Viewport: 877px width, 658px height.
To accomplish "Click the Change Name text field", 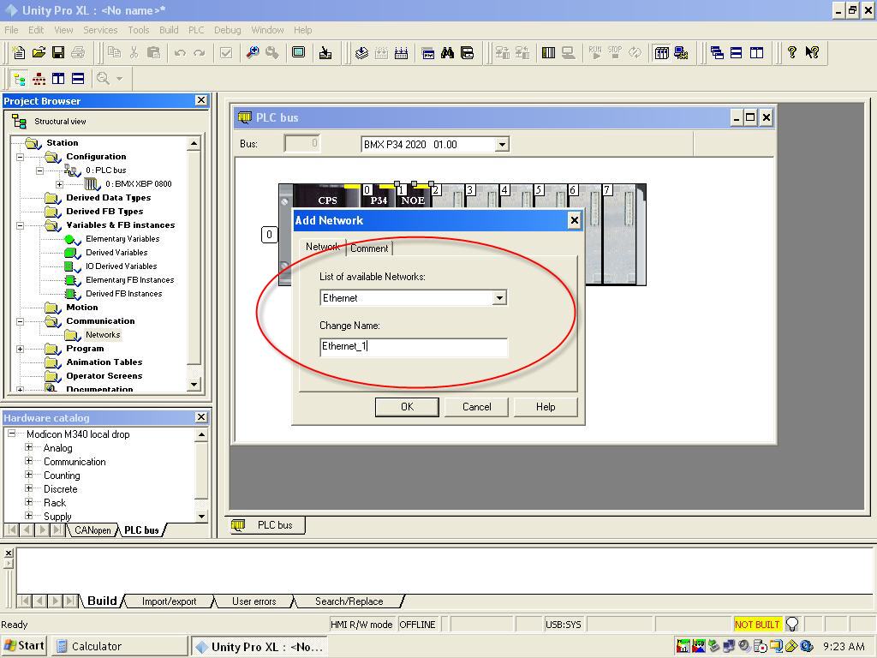I will [414, 346].
